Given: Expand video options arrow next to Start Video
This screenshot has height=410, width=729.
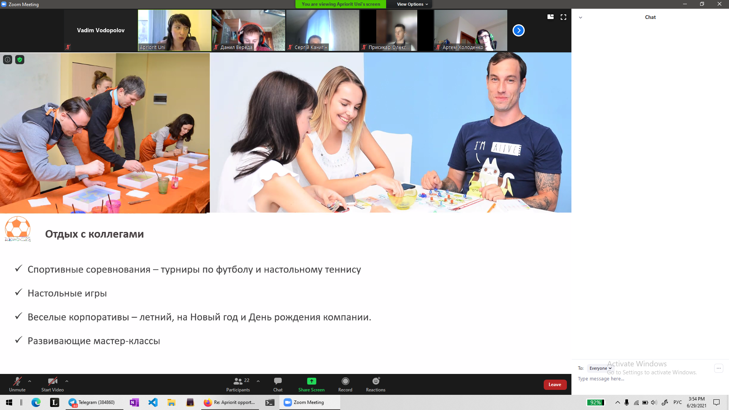Looking at the screenshot, I should pyautogui.click(x=67, y=381).
